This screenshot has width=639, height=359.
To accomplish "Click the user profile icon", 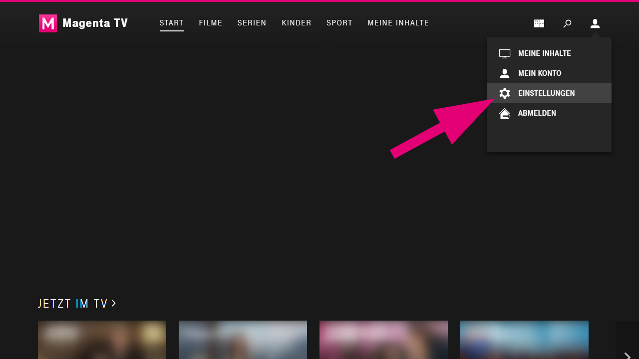I will pos(595,23).
